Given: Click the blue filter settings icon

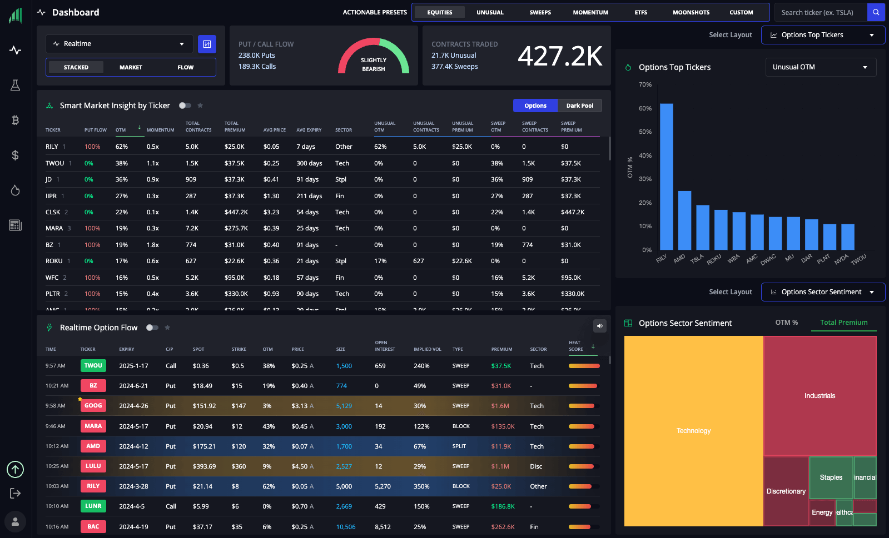Looking at the screenshot, I should pyautogui.click(x=207, y=44).
